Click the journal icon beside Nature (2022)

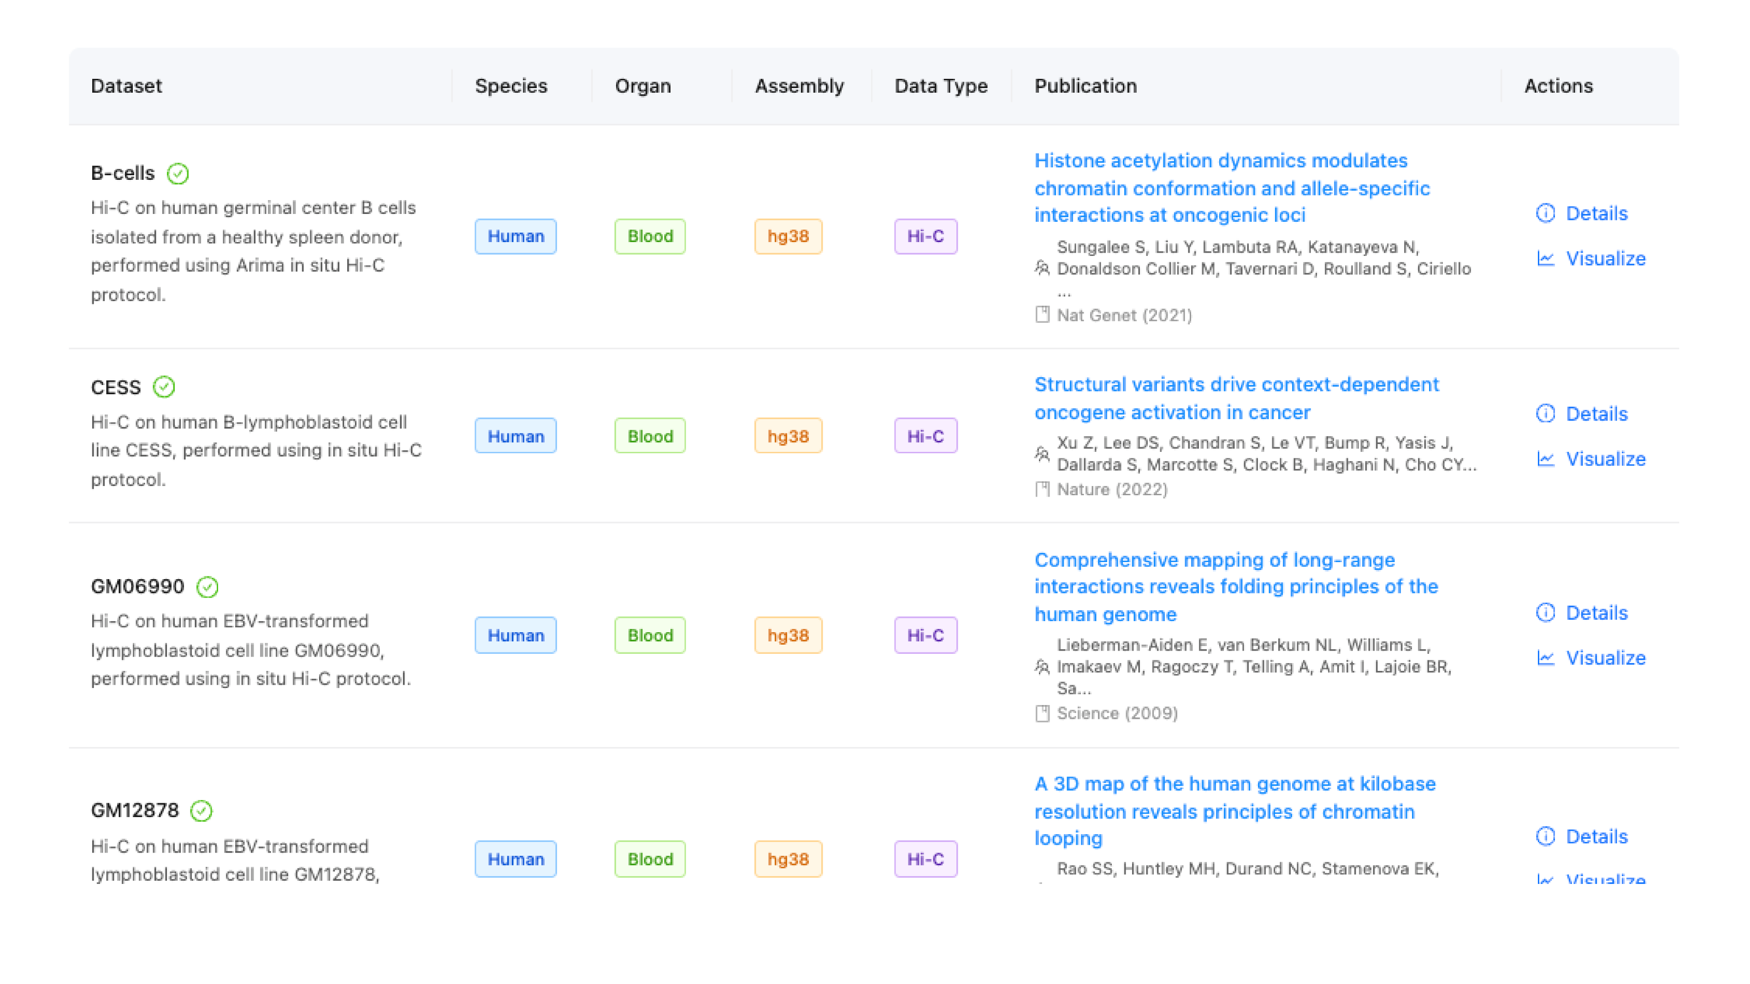pyautogui.click(x=1042, y=489)
